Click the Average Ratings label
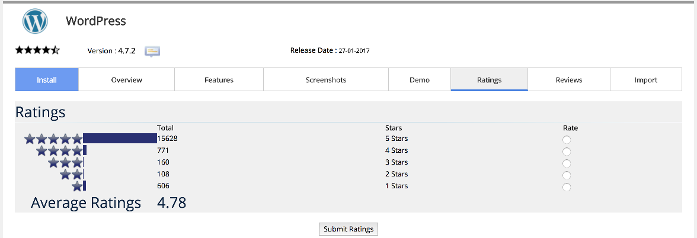Image resolution: width=697 pixels, height=238 pixels. (86, 203)
